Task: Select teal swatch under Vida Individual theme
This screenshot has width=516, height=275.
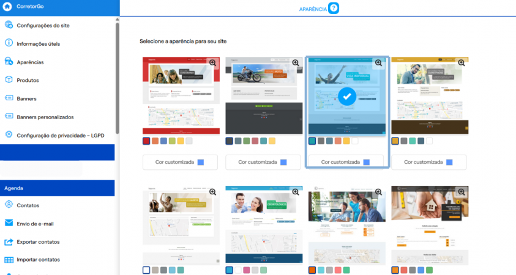Action: [312, 141]
